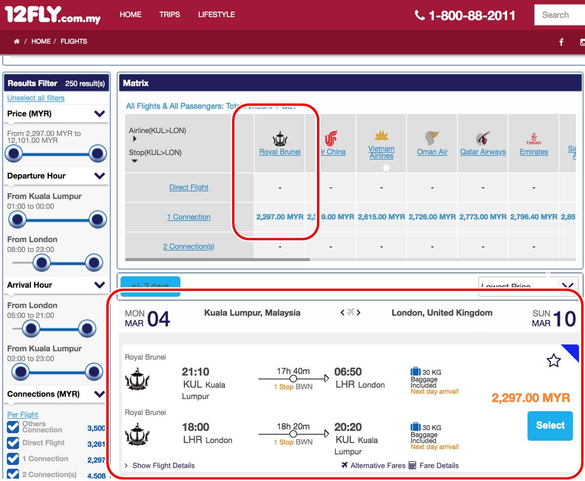Click the Royal Brunei airline link
Image resolution: width=585 pixels, height=481 pixels.
tap(280, 152)
